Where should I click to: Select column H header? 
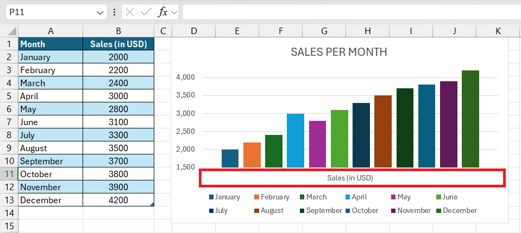[x=367, y=31]
